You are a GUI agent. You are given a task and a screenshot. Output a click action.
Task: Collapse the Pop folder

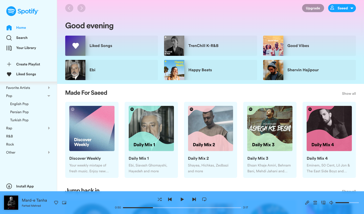(49, 96)
